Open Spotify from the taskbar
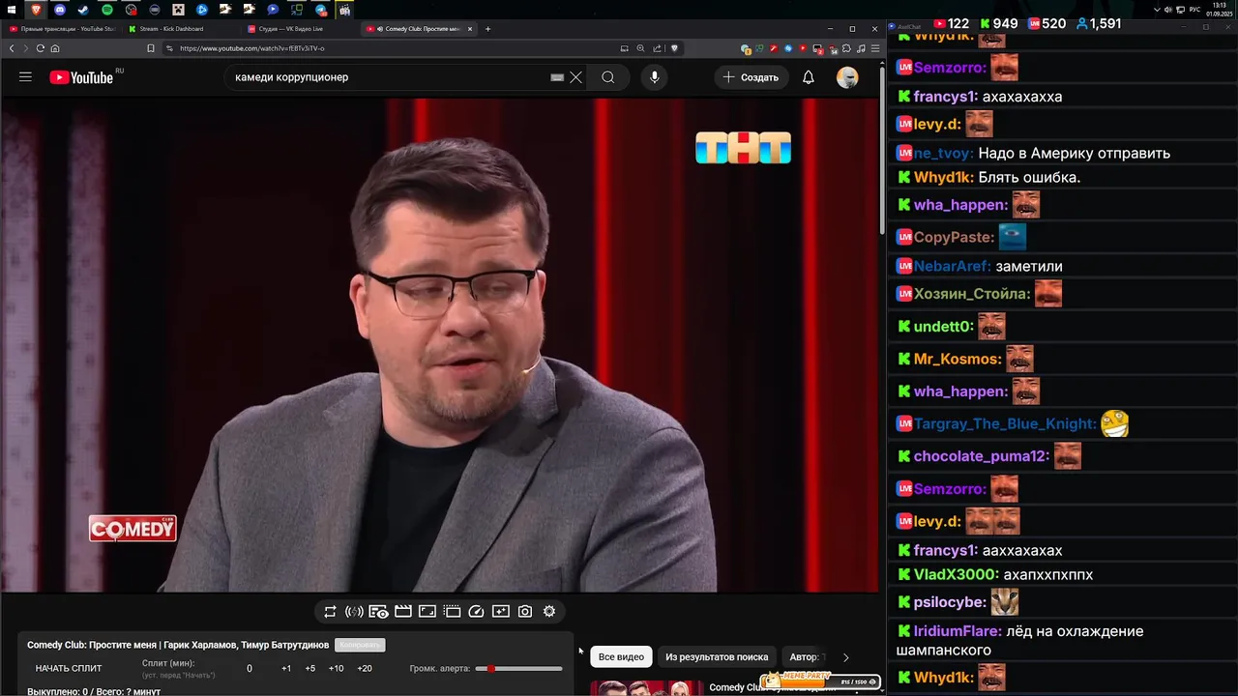Viewport: 1238px width, 696px height. (107, 10)
